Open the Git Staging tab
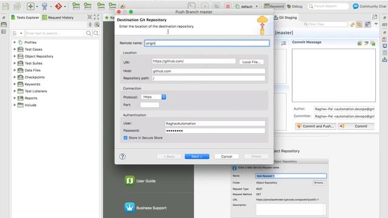Viewport: 388px width, 218px height. (286, 18)
